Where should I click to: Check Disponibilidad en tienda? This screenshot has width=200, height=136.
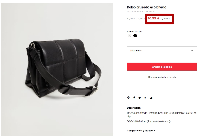[x=162, y=77]
